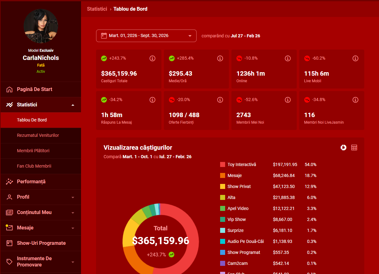Click the Mesaje envelope icon
Screen dimensions: 379x274
[9, 228]
